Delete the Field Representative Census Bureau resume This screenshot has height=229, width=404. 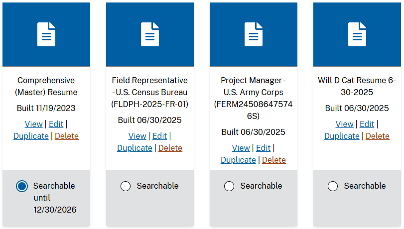click(170, 148)
